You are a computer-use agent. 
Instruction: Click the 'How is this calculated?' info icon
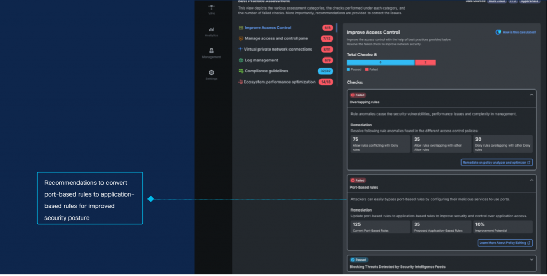(x=498, y=32)
